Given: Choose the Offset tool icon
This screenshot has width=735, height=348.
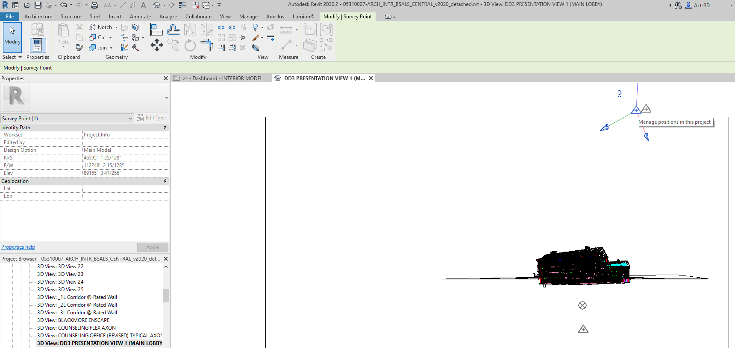Looking at the screenshot, I should 173,30.
